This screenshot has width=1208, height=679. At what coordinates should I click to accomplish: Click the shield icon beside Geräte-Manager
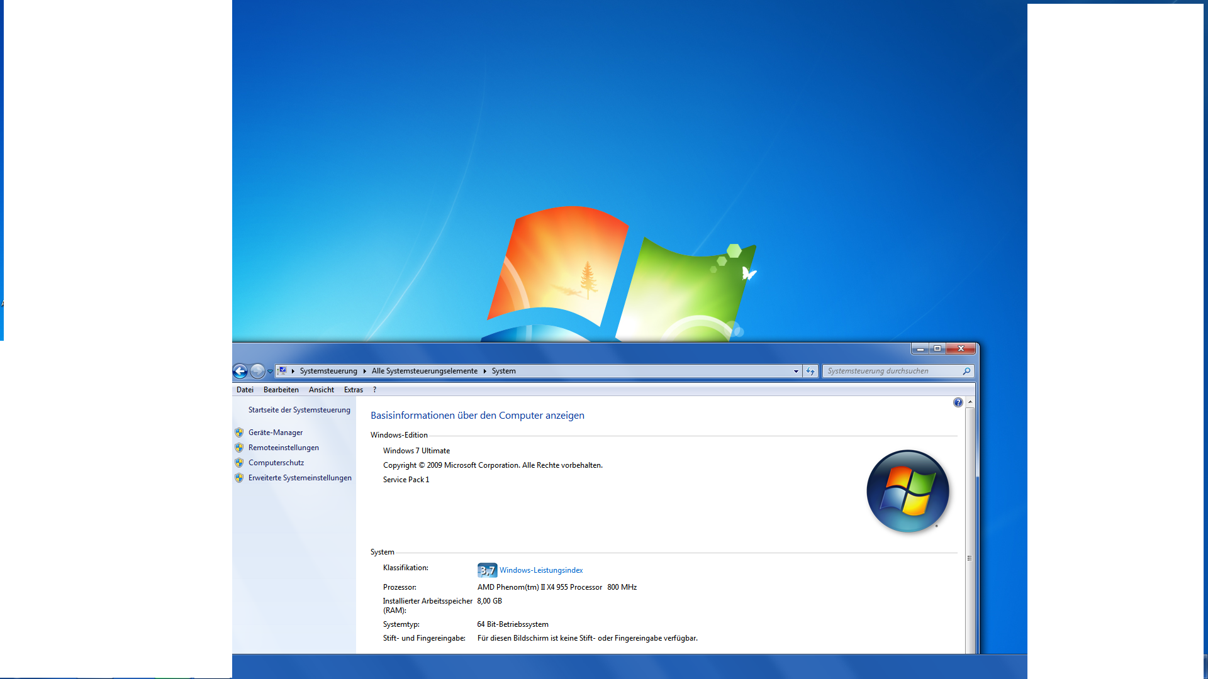click(239, 433)
